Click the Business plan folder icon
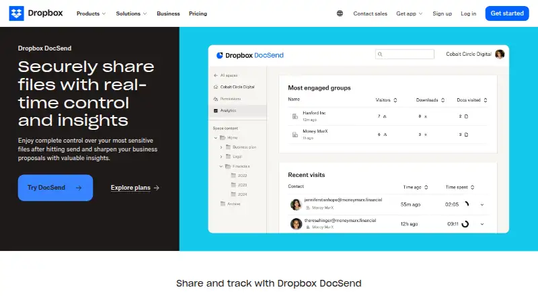Viewport: 538px width, 296px height. coord(228,147)
